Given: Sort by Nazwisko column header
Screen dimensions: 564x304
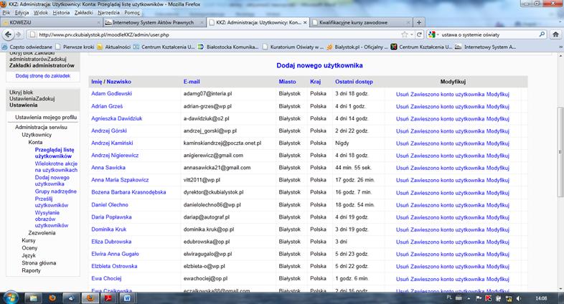Looking at the screenshot, I should 118,82.
